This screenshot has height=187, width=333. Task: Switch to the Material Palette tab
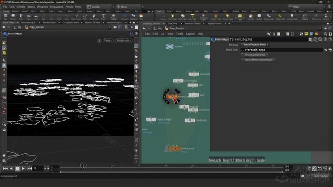pyautogui.click(x=193, y=23)
